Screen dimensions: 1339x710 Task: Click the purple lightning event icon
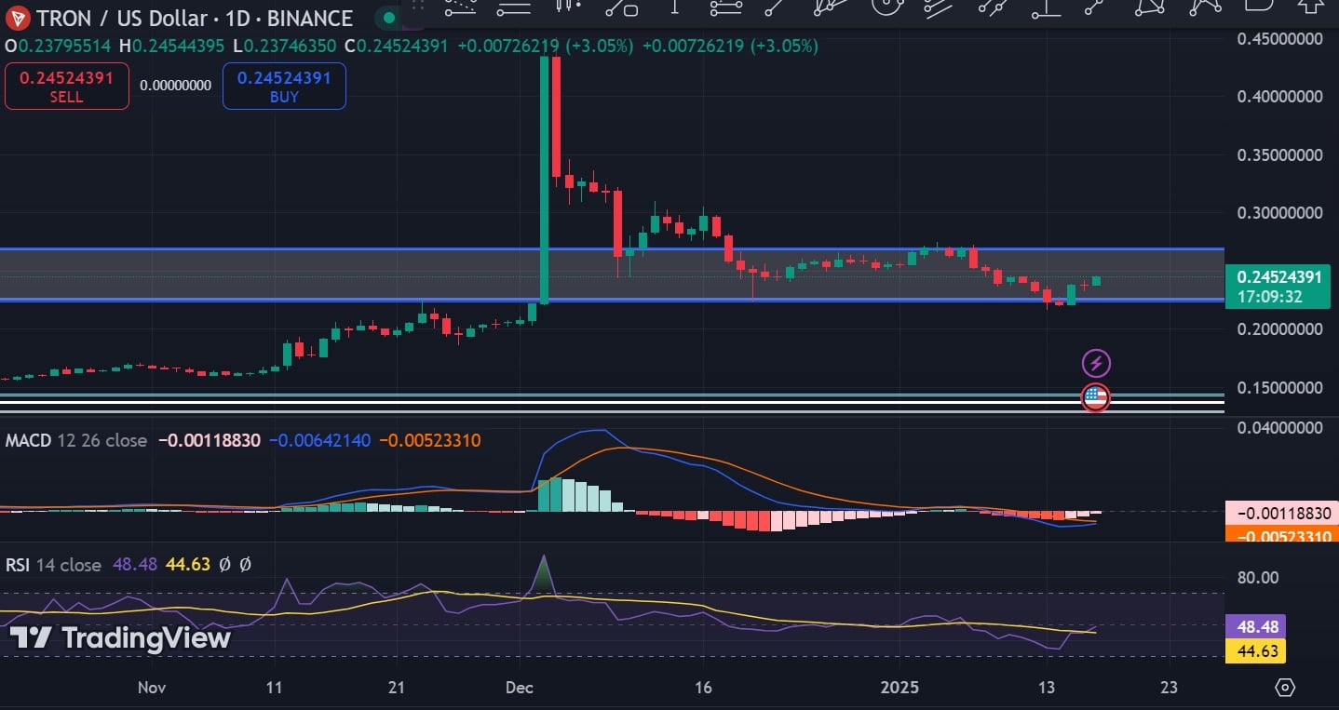[1096, 363]
